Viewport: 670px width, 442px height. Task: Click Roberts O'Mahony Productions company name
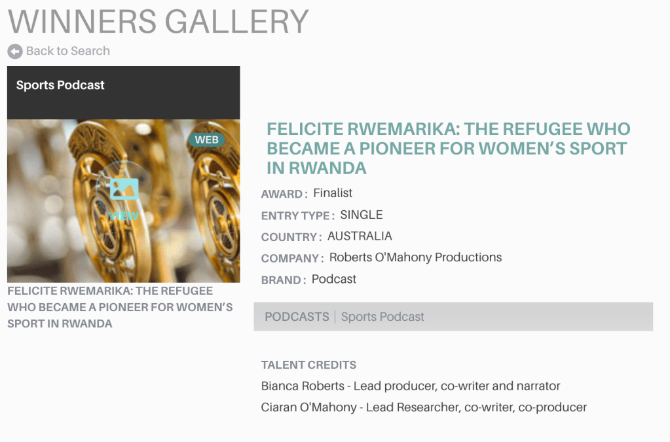tap(415, 257)
